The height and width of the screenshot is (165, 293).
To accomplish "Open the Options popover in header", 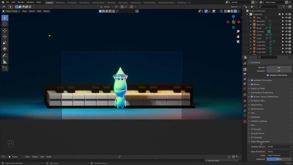I will (235, 7).
